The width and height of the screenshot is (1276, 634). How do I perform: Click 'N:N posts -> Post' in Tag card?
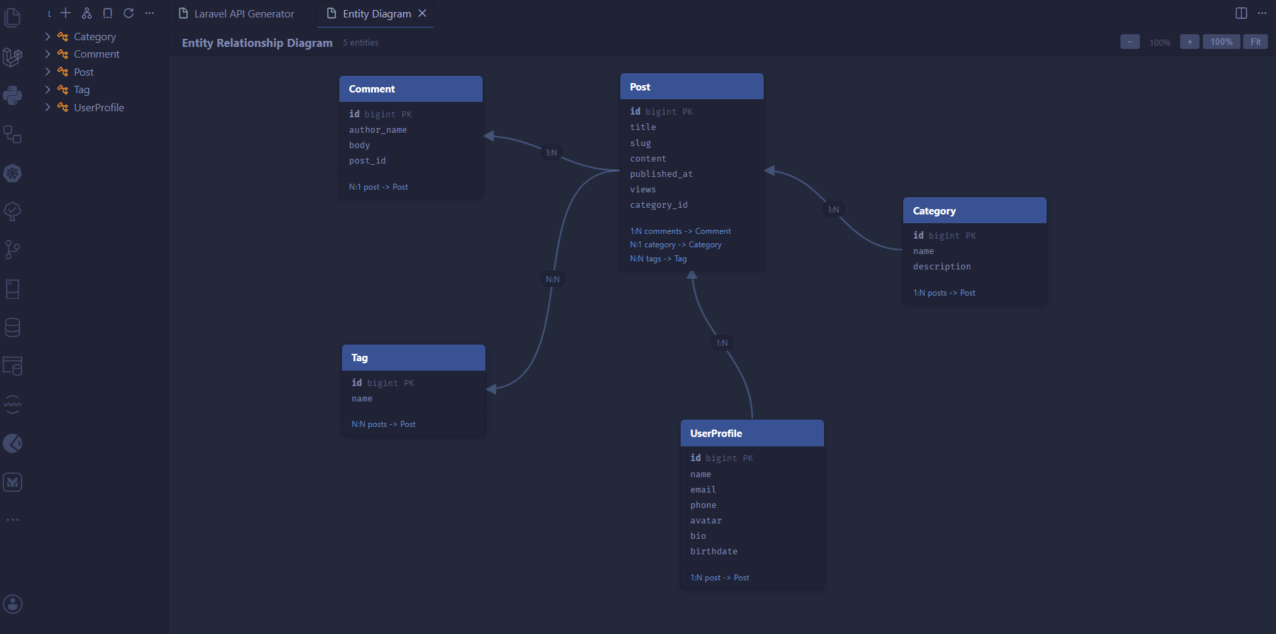click(x=384, y=424)
